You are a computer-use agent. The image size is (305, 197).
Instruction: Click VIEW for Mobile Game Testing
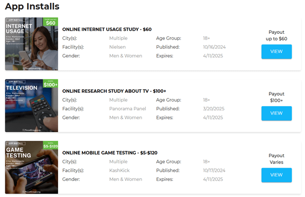(x=276, y=175)
